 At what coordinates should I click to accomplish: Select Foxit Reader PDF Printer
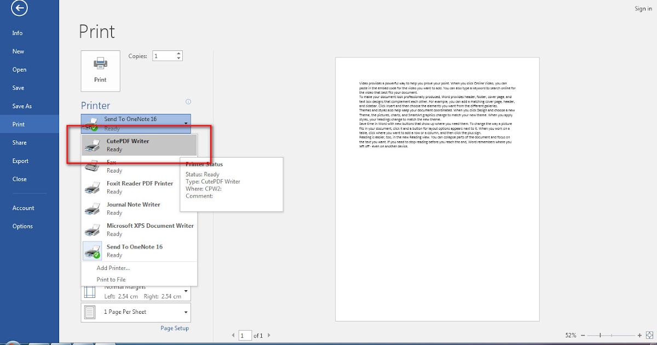[139, 187]
